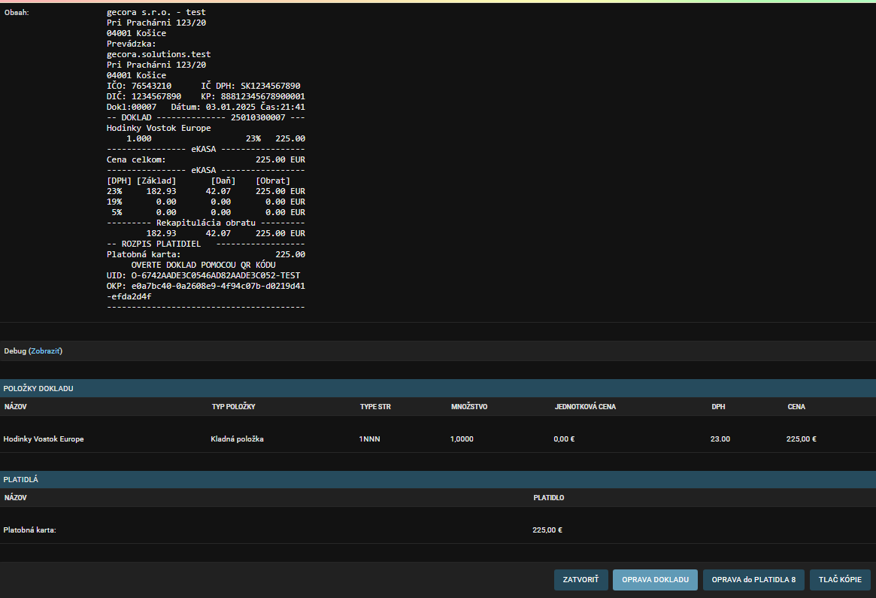876x598 pixels.
Task: Show debug info via Zobraziť link
Action: (45, 351)
